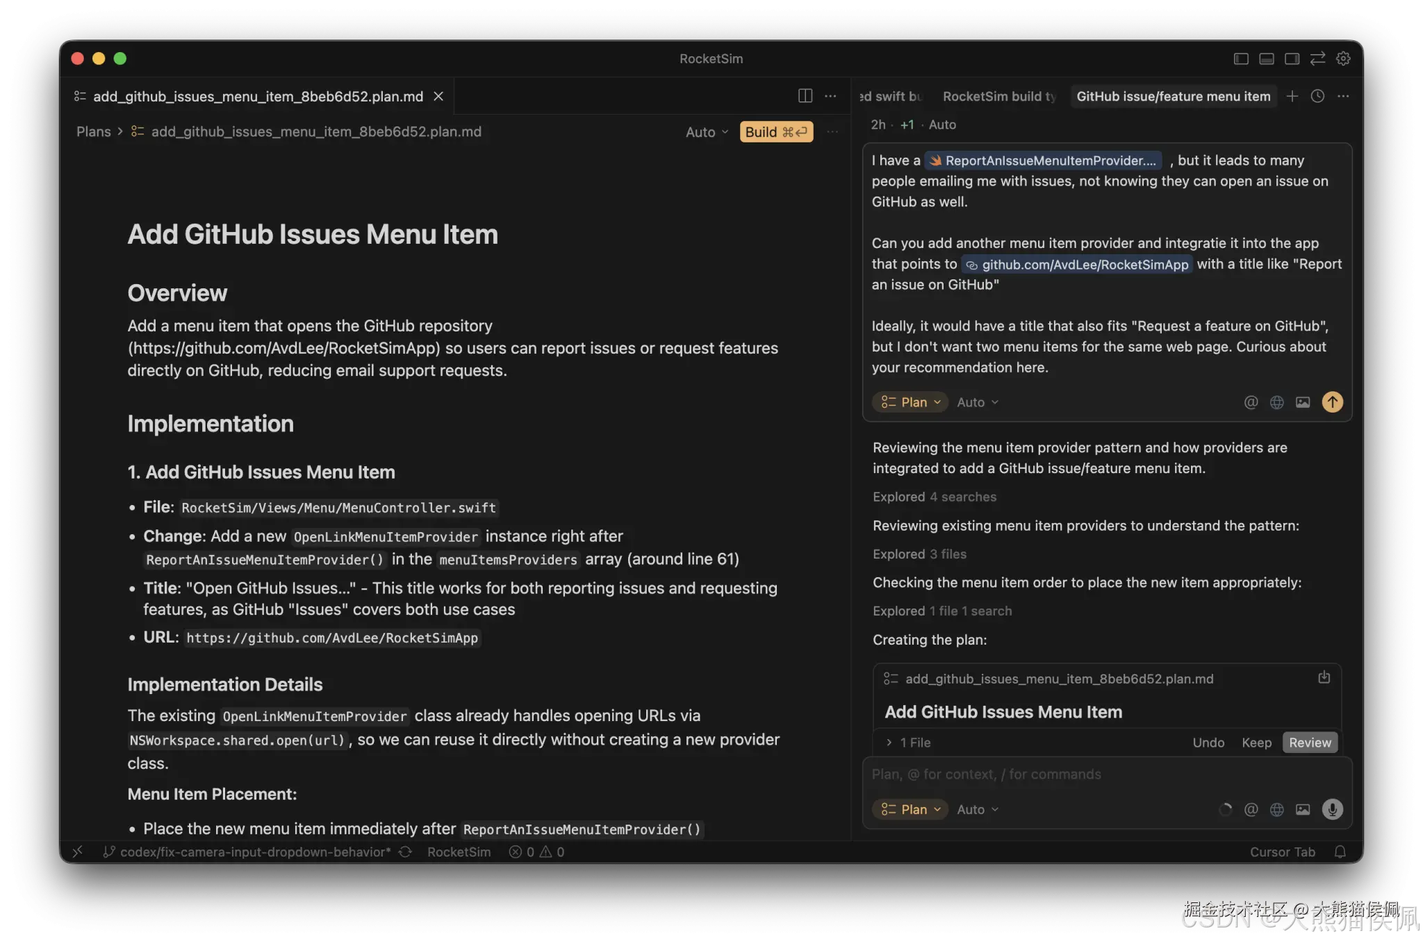The width and height of the screenshot is (1423, 942).
Task: Click the 'Overview' heading
Action: pos(177,293)
